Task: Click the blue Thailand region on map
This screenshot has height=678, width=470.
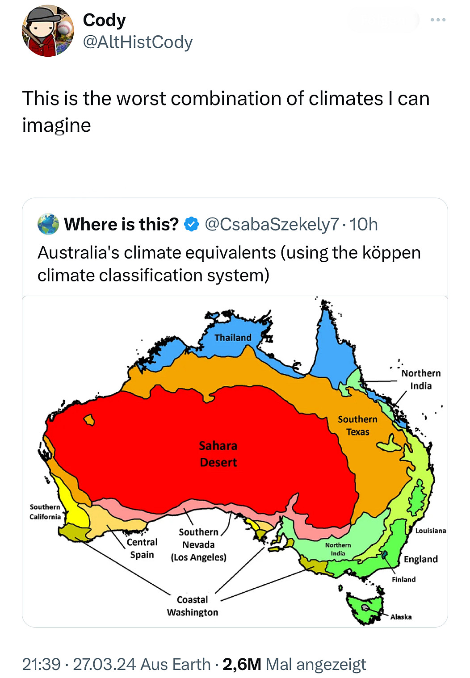Action: pos(233,338)
